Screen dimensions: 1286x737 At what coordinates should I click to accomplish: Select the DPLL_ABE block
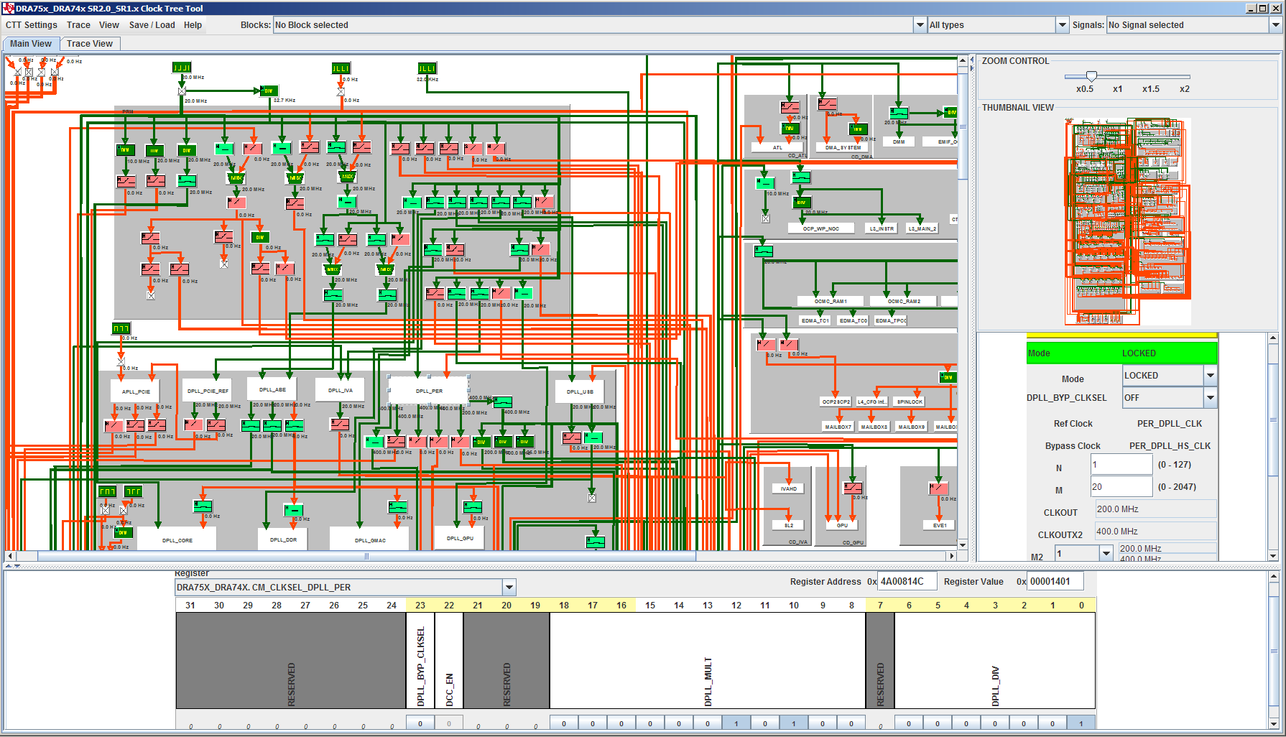tap(272, 389)
